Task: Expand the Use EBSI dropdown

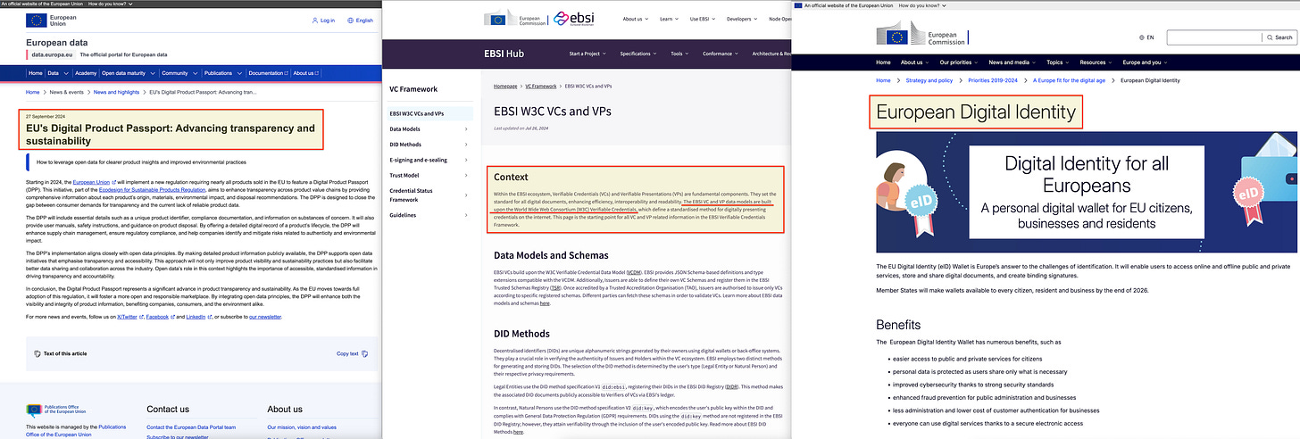Action: click(702, 19)
